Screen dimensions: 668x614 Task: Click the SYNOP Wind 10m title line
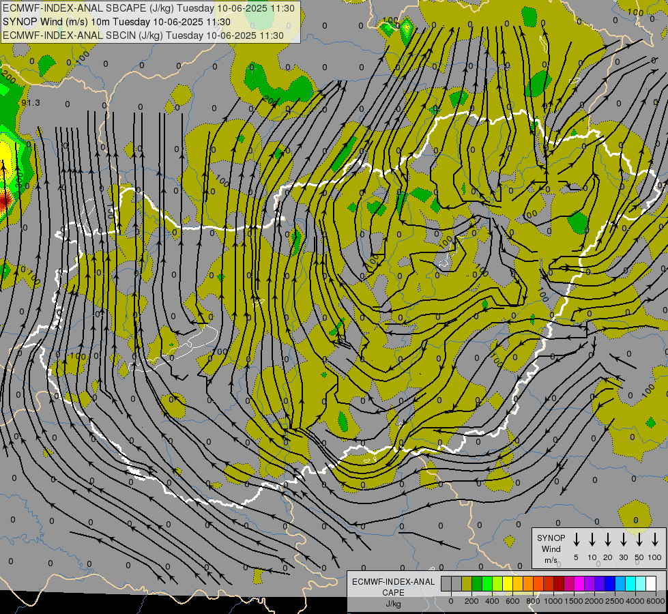point(116,22)
